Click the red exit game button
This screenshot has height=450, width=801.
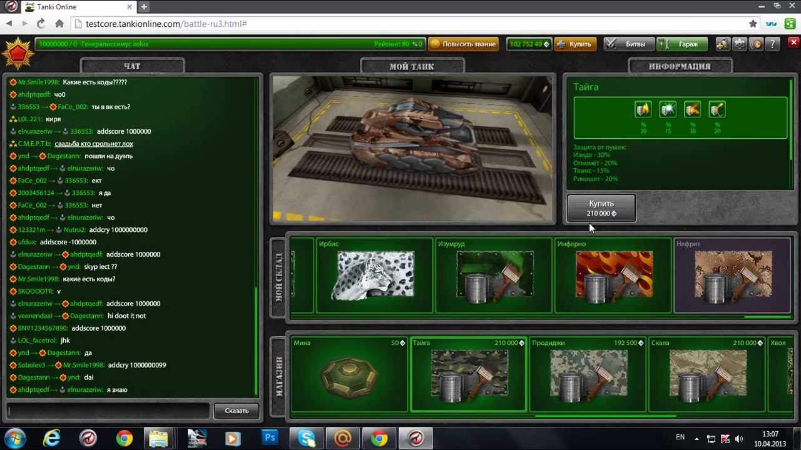click(x=793, y=43)
